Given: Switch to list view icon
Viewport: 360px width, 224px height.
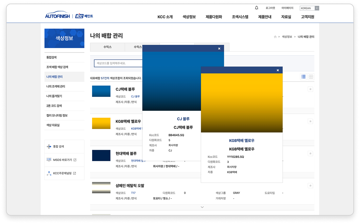Looking at the screenshot, I should [304, 77].
